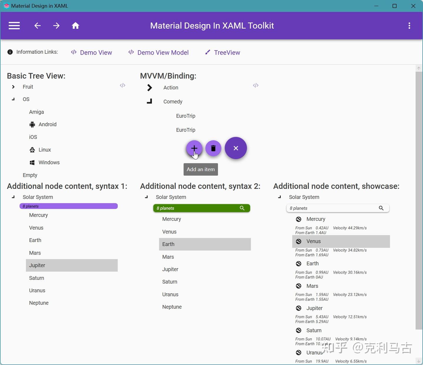Click the home icon in the toolbar

tap(75, 26)
